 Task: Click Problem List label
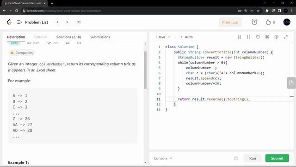[37, 22]
